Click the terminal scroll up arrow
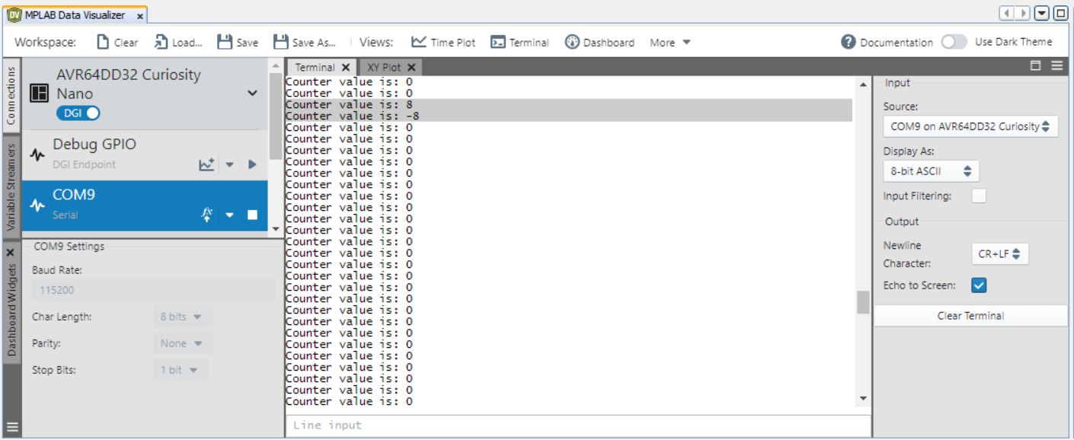Image resolution: width=1074 pixels, height=440 pixels. [863, 83]
